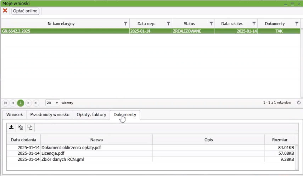
Task: Select the Licencja.pdf document row
Action: (x=53, y=153)
